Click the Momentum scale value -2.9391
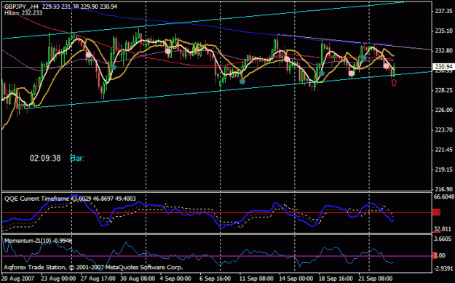 (x=443, y=268)
